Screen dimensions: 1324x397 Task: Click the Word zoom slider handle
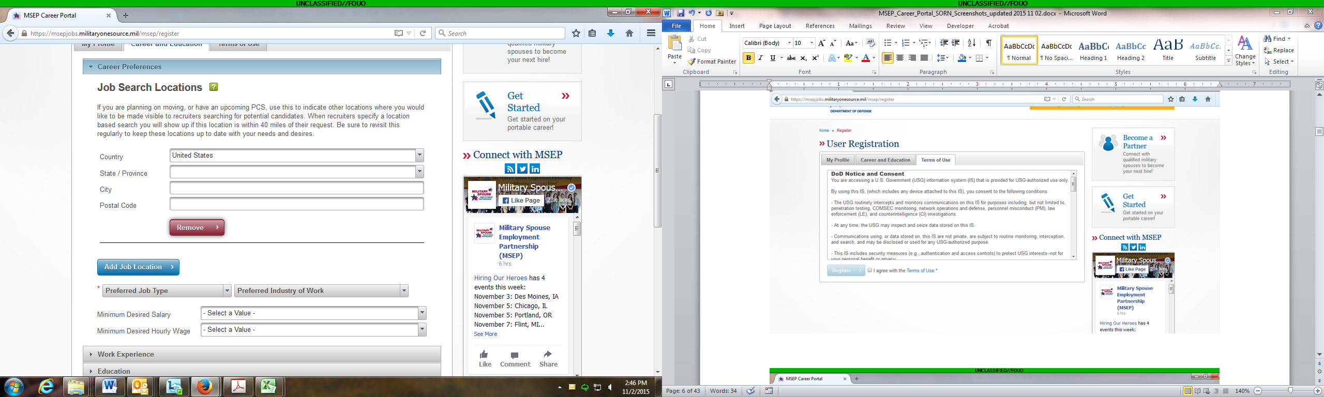pyautogui.click(x=1290, y=391)
